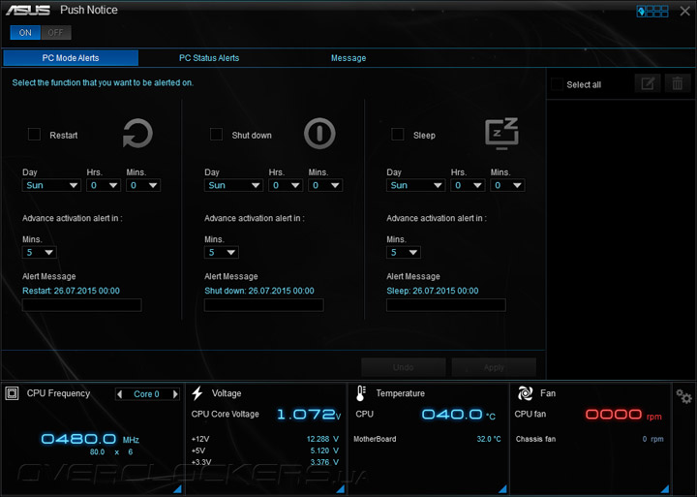Click the Sleep alert message input field
The height and width of the screenshot is (497, 697).
point(446,305)
